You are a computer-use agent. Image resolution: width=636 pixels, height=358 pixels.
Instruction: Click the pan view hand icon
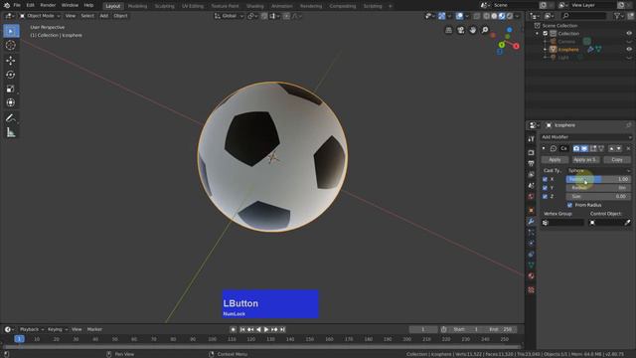click(473, 31)
